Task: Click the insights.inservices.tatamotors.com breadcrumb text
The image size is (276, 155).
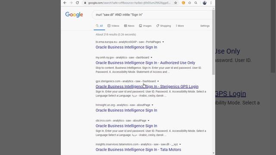Action: 137,144
